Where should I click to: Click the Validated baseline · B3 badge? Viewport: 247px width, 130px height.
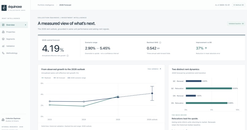pos(236,24)
